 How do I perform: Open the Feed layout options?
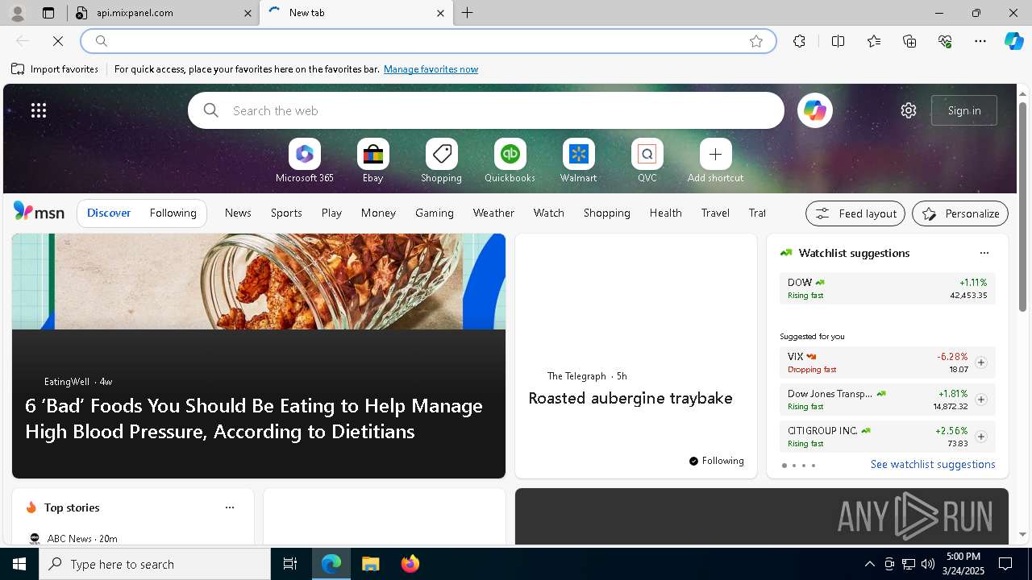tap(855, 213)
